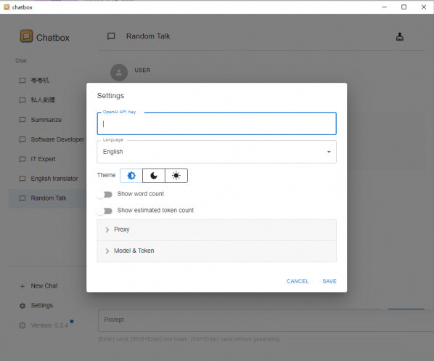Open the Language dropdown showing English
The width and height of the screenshot is (434, 361).
(216, 152)
